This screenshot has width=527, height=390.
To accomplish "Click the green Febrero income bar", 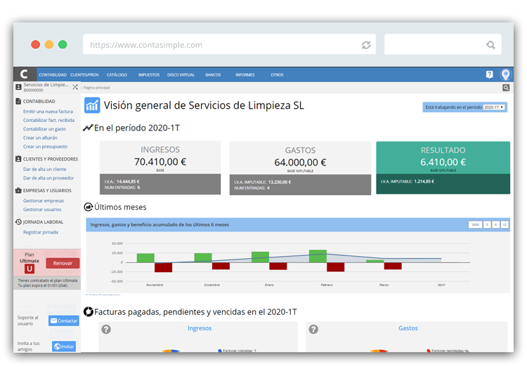I will (x=318, y=256).
